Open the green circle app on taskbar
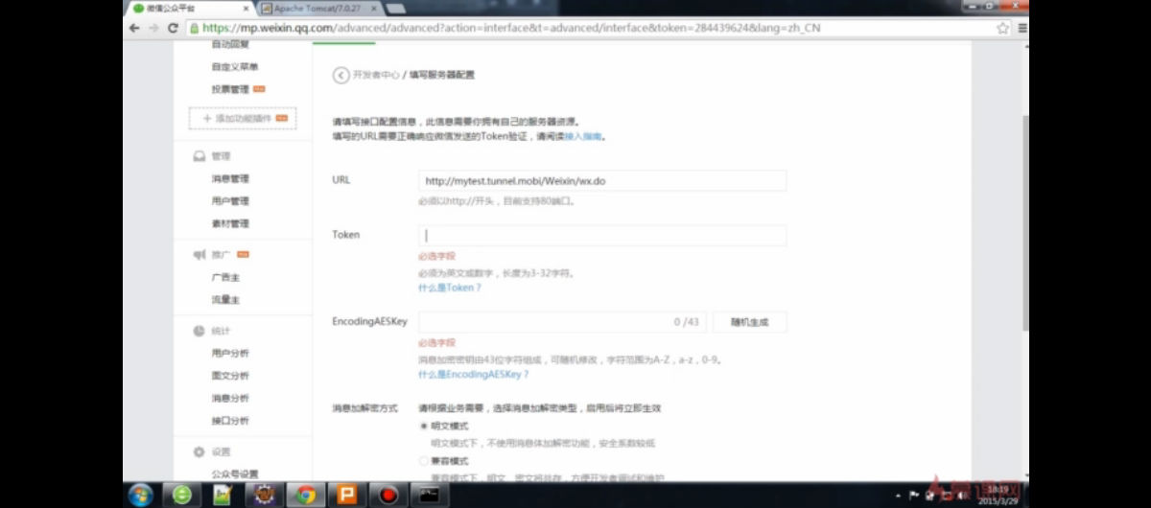 (x=181, y=495)
